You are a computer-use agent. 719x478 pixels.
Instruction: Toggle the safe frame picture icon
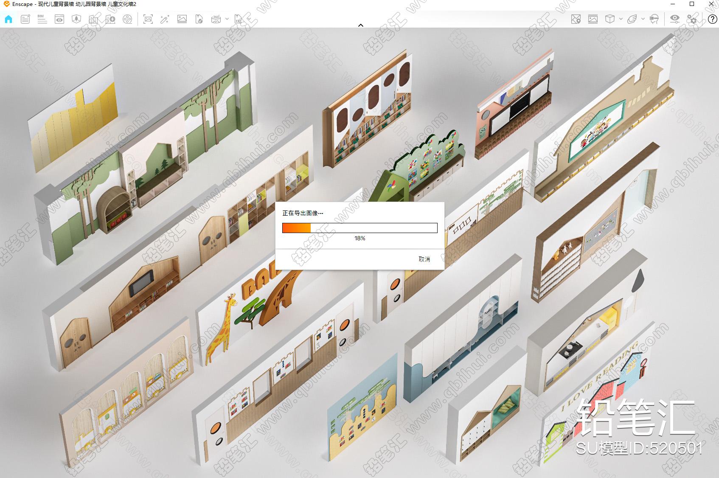coord(593,19)
